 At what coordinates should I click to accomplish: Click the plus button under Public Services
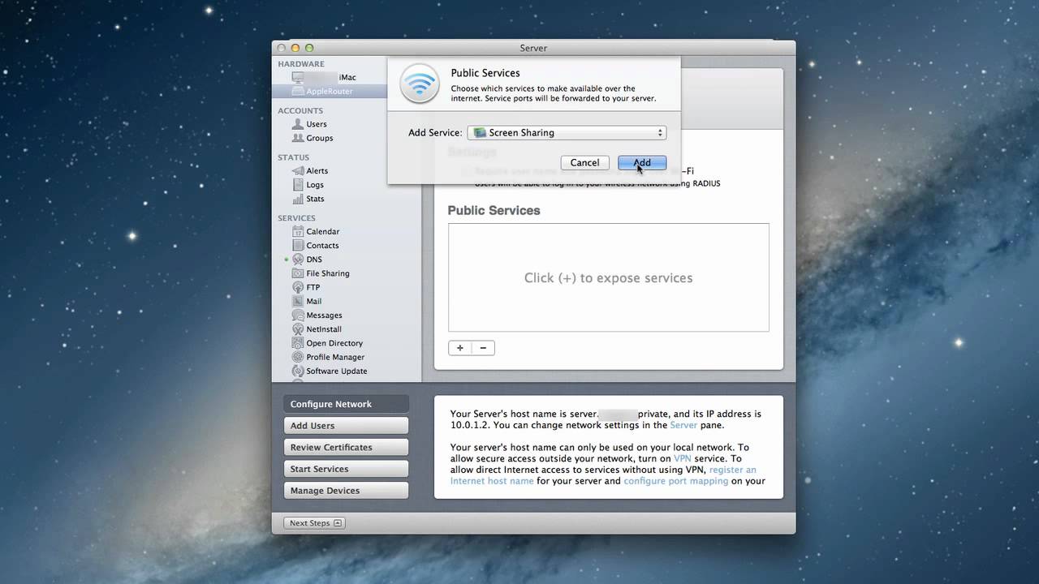459,348
